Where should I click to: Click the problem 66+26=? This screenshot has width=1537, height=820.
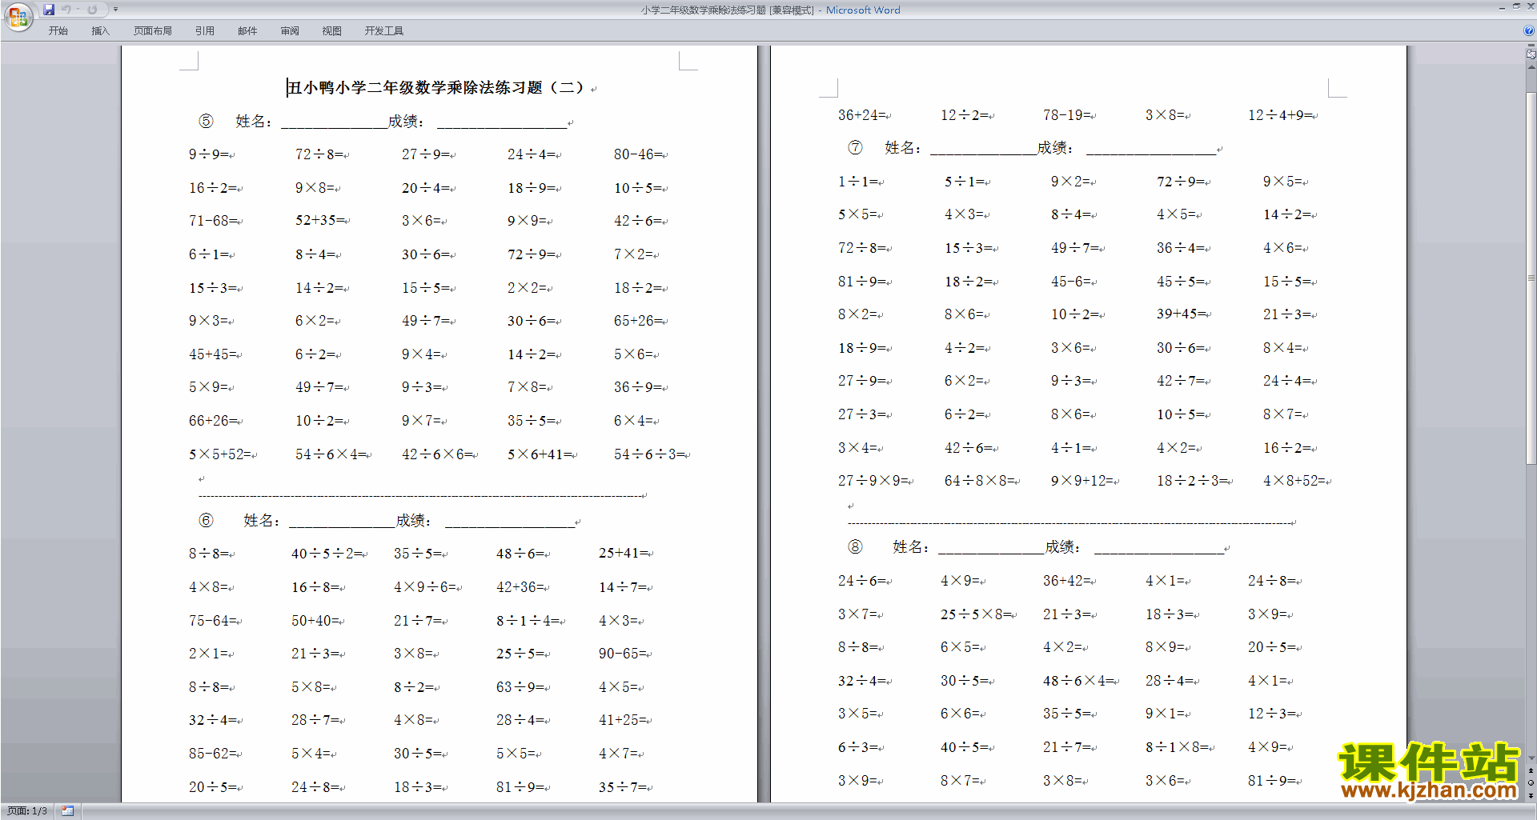(214, 421)
